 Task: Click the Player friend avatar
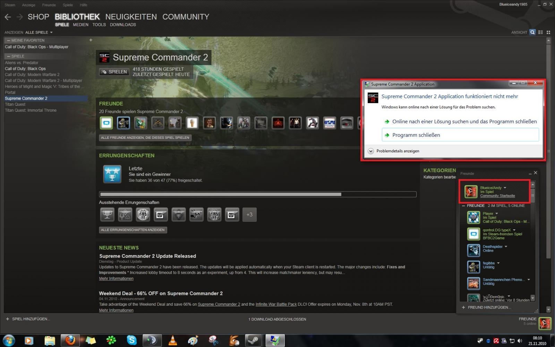pos(473,218)
